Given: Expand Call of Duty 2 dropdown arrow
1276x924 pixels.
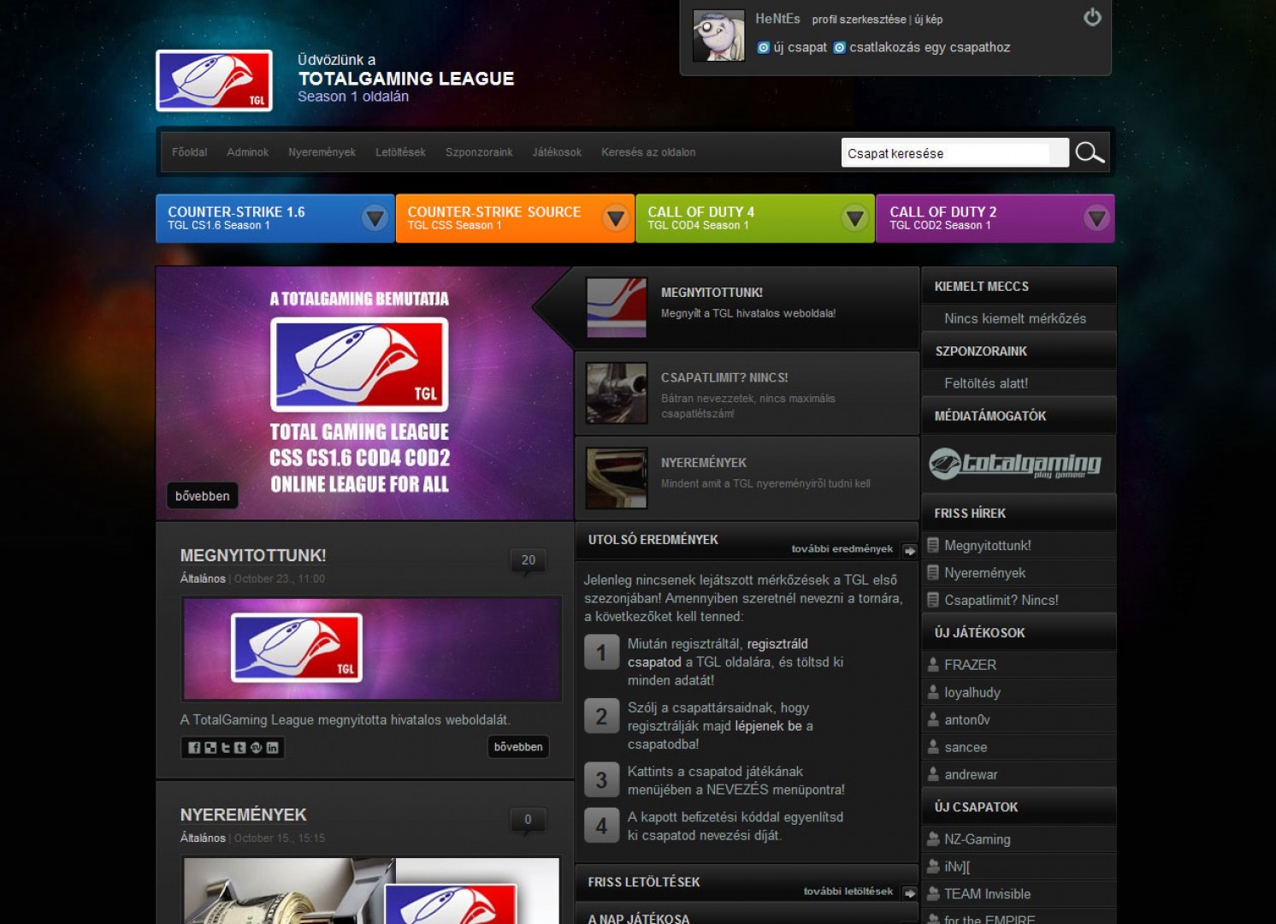Looking at the screenshot, I should [1096, 218].
